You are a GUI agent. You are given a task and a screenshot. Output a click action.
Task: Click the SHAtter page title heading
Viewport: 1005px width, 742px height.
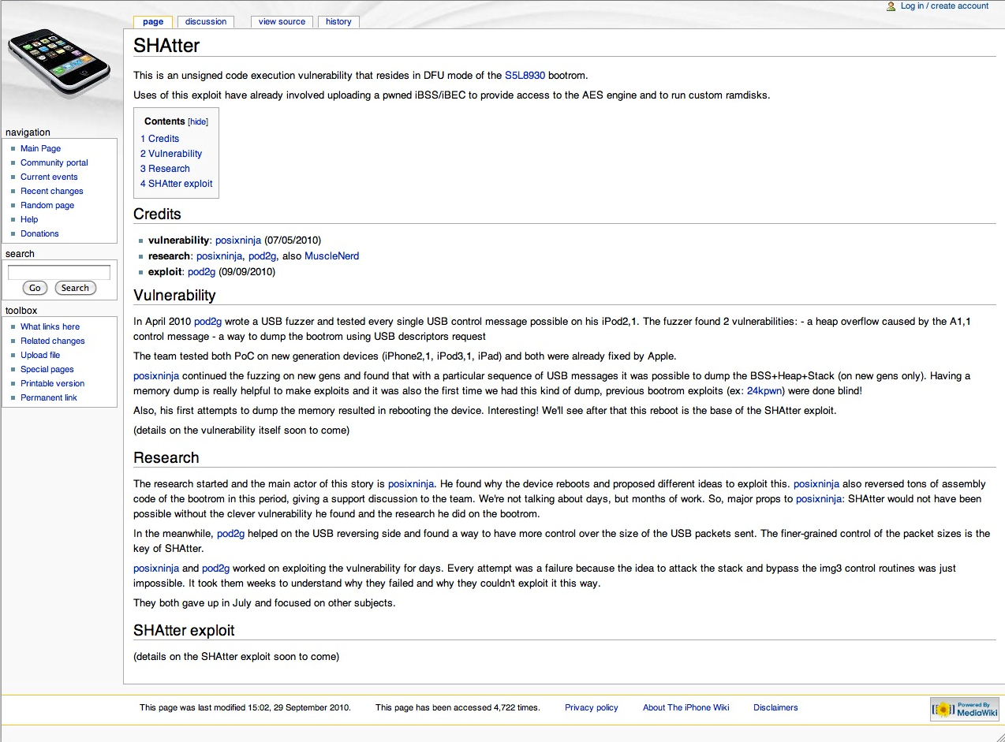tap(166, 46)
